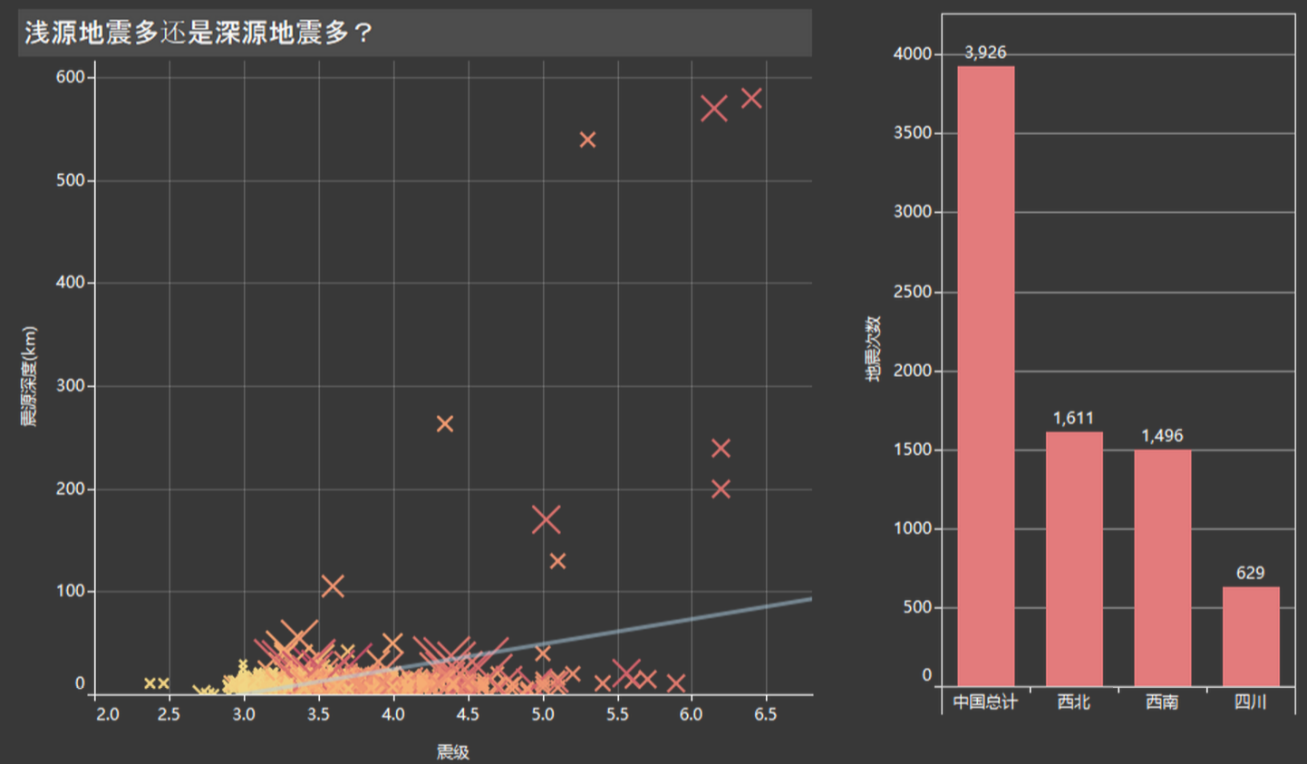Click the 中国总计 bar in the chart
This screenshot has width=1307, height=764.
point(985,375)
